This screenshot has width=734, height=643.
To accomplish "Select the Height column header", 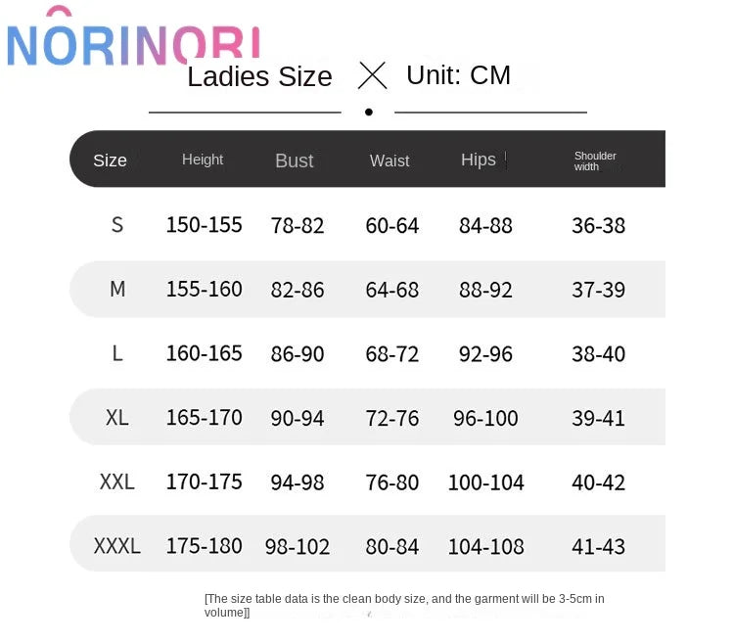I will pos(203,160).
